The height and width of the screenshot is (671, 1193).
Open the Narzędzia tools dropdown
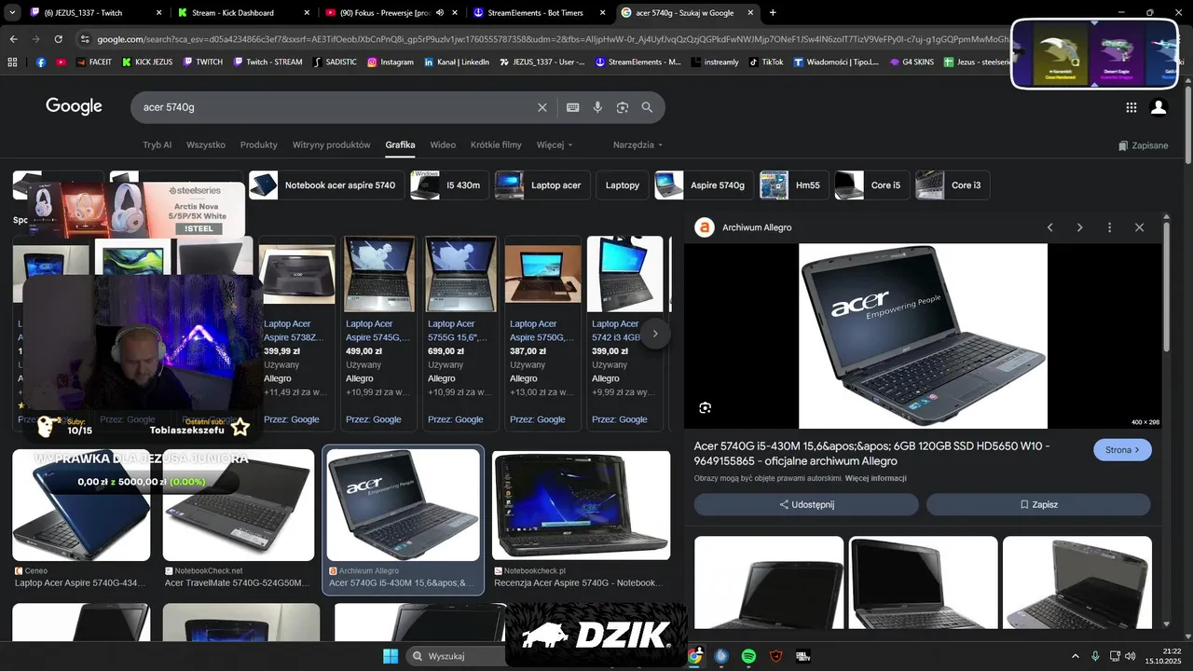point(638,145)
